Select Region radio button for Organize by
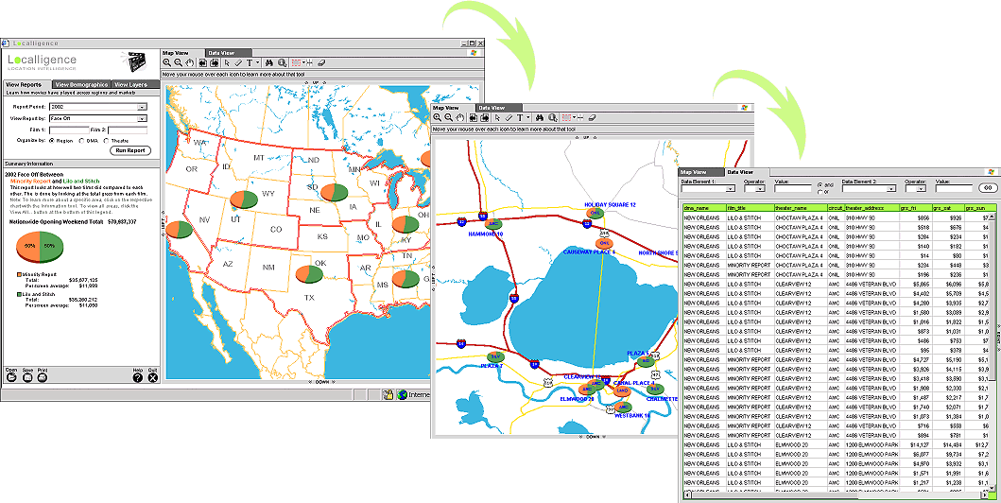Screen dimensions: 1001x503 tap(52, 141)
